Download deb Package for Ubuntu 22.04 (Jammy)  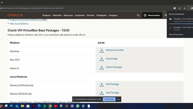[112, 84]
